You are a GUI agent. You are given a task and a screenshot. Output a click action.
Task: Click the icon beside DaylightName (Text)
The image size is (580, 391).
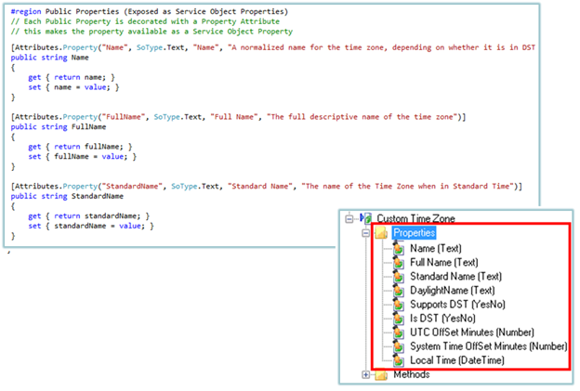[399, 290]
